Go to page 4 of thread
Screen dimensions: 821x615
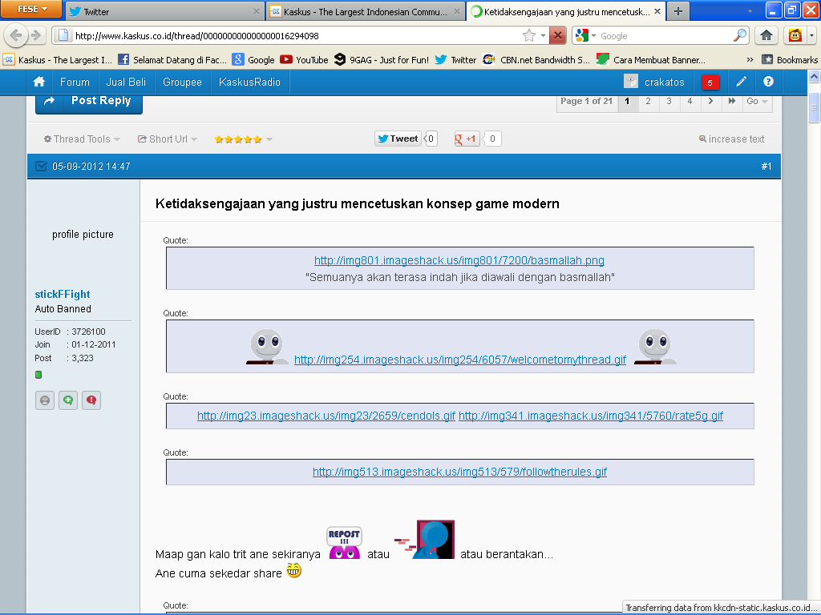(x=690, y=102)
